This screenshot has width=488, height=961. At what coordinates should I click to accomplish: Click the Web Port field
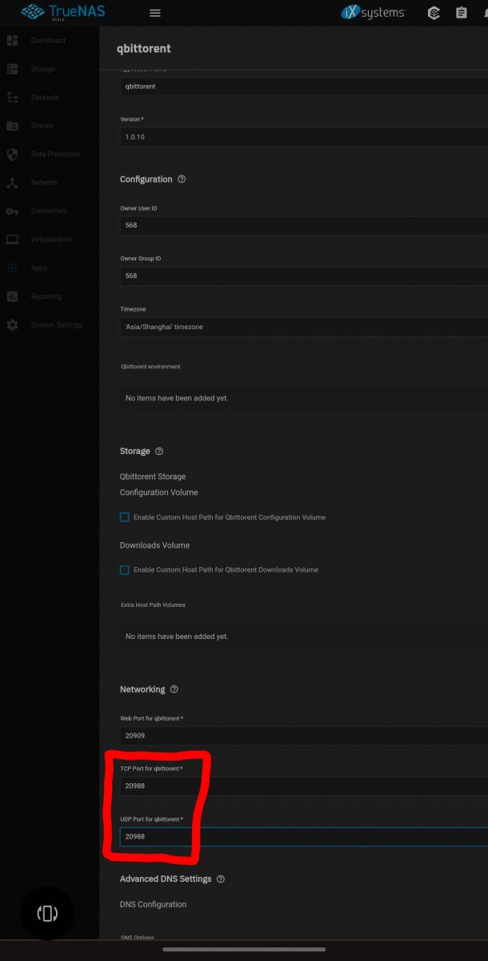304,736
